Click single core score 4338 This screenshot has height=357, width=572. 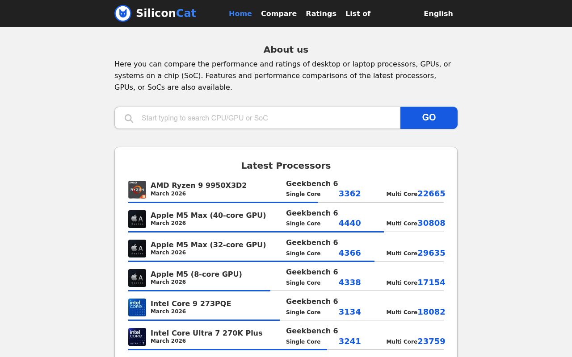349,282
